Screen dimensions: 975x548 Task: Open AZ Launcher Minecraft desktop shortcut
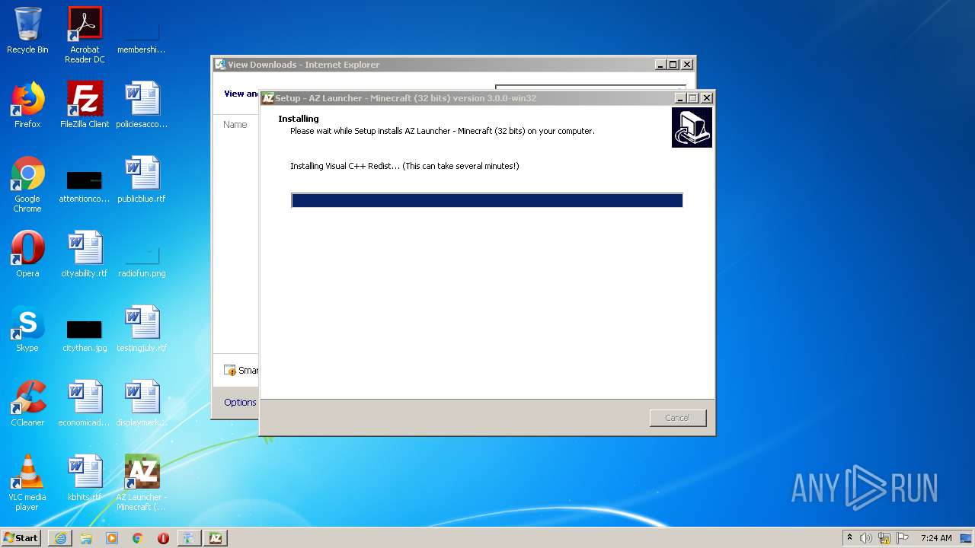click(142, 483)
